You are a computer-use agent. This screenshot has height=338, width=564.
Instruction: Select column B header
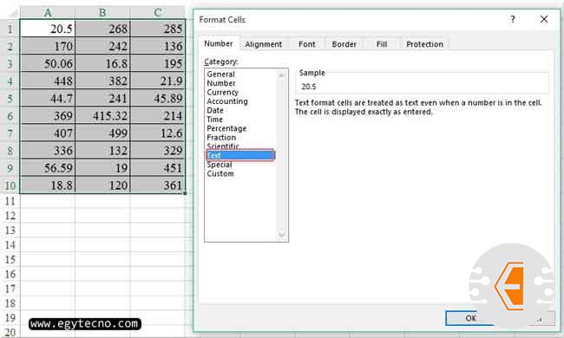click(102, 13)
